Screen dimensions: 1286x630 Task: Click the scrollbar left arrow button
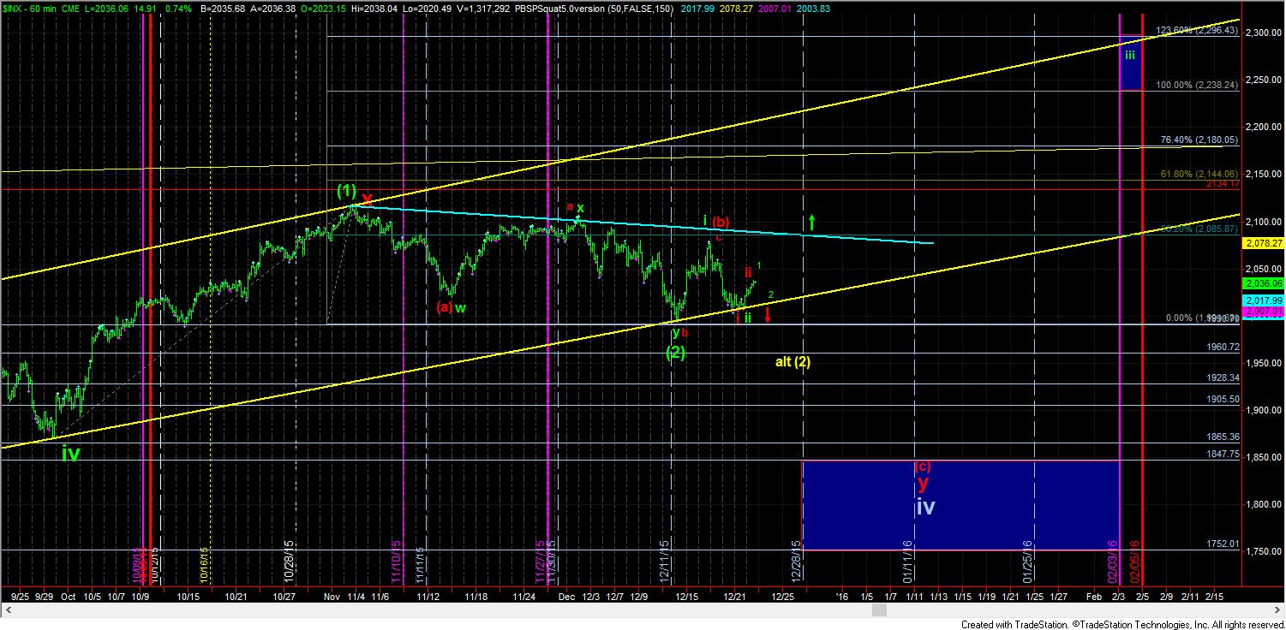[6, 609]
